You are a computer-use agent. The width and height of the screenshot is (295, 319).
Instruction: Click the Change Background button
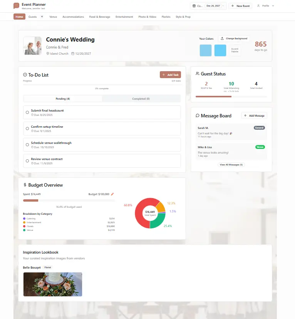(234, 38)
